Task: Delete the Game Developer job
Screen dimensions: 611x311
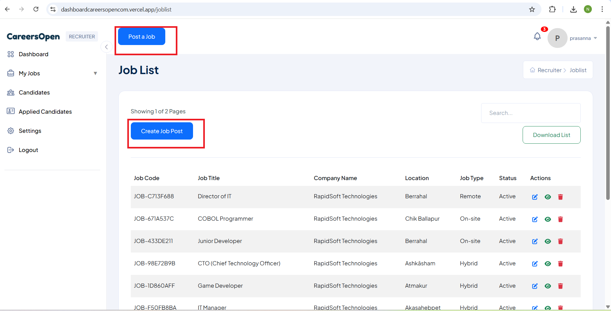Action: click(x=560, y=286)
